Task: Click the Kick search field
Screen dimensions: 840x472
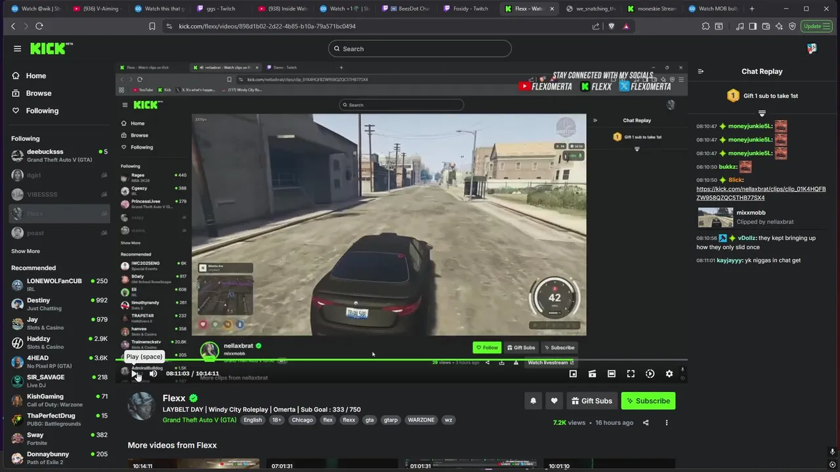Action: (420, 49)
